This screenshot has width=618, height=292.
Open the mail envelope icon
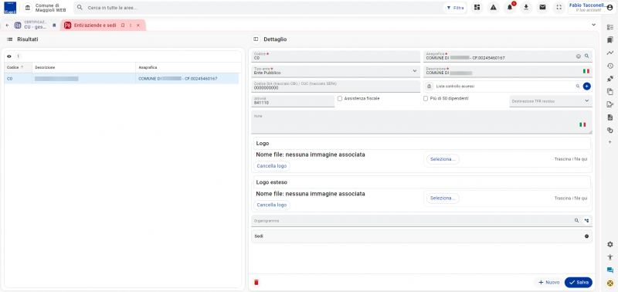[542, 8]
